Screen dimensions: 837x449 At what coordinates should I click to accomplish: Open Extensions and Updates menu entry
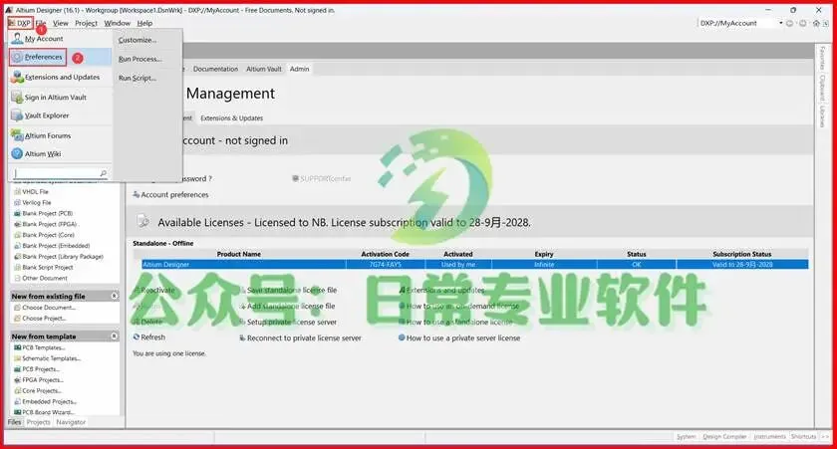(60, 78)
